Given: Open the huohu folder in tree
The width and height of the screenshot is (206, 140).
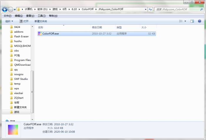Looking at the screenshot, I should point(18,41).
